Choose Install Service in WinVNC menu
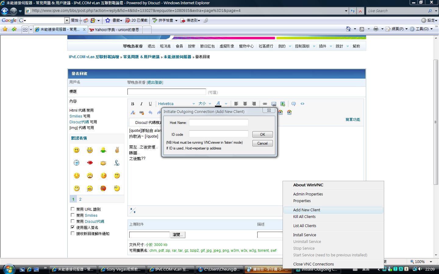 [x=333, y=235]
